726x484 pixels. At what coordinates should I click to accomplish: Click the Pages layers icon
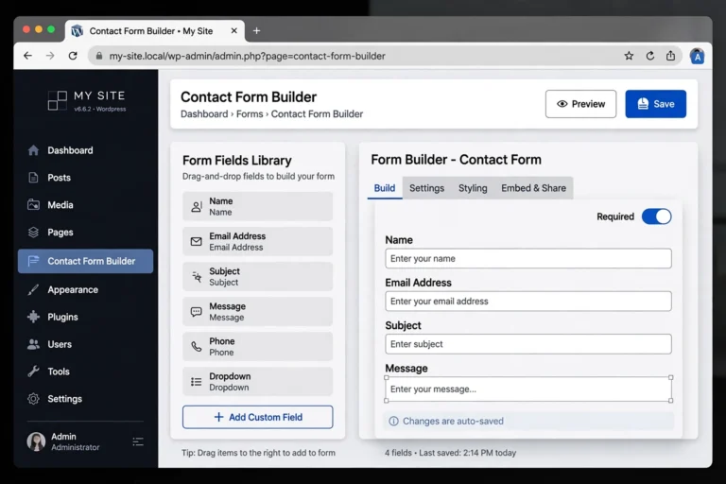click(x=33, y=233)
